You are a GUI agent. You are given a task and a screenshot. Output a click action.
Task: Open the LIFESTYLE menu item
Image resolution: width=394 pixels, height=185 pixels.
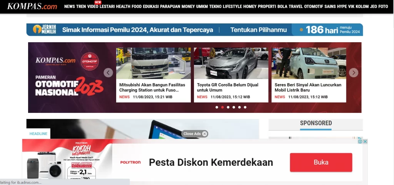(232, 7)
